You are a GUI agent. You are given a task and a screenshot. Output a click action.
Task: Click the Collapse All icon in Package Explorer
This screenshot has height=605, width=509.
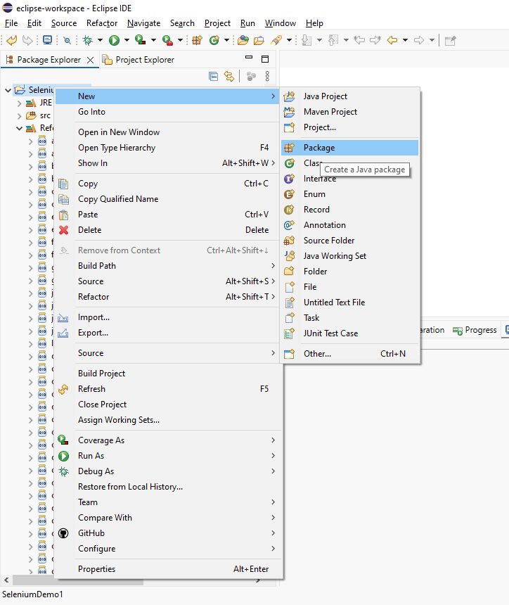(x=213, y=77)
